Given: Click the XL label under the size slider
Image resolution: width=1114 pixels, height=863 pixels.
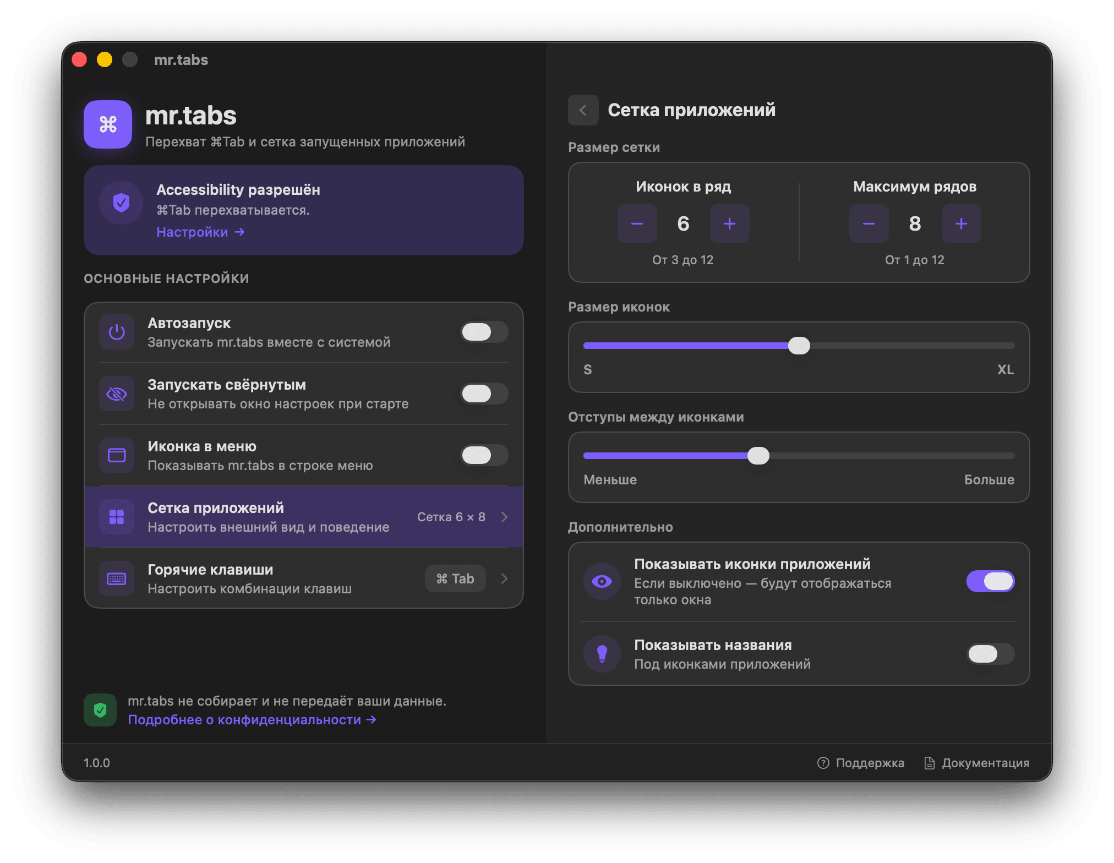Looking at the screenshot, I should pos(1006,370).
